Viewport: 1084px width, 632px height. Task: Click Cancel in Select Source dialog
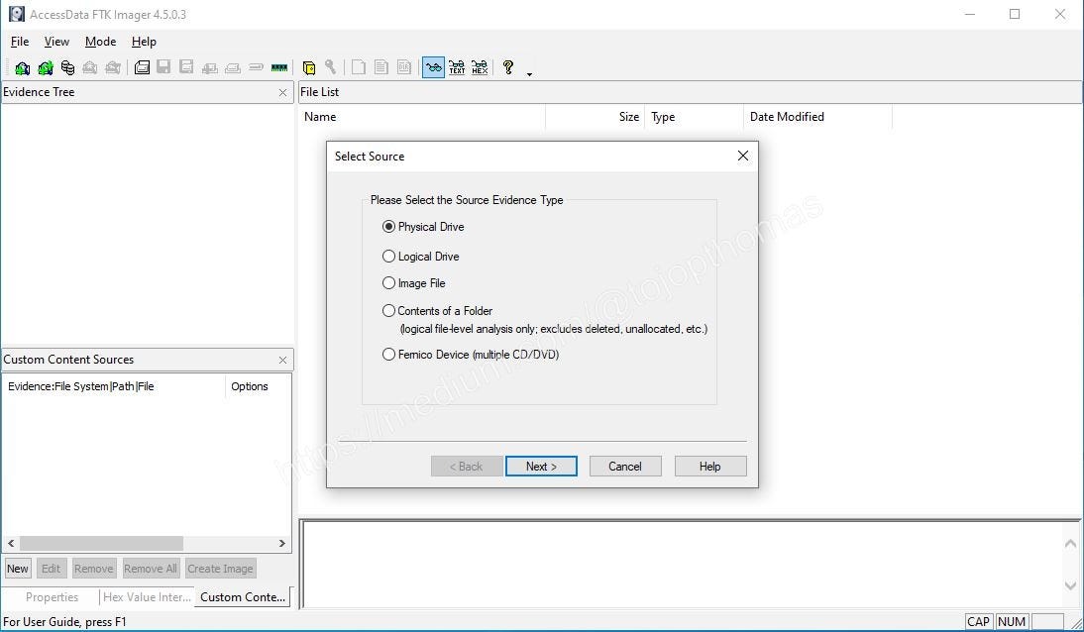pyautogui.click(x=625, y=467)
